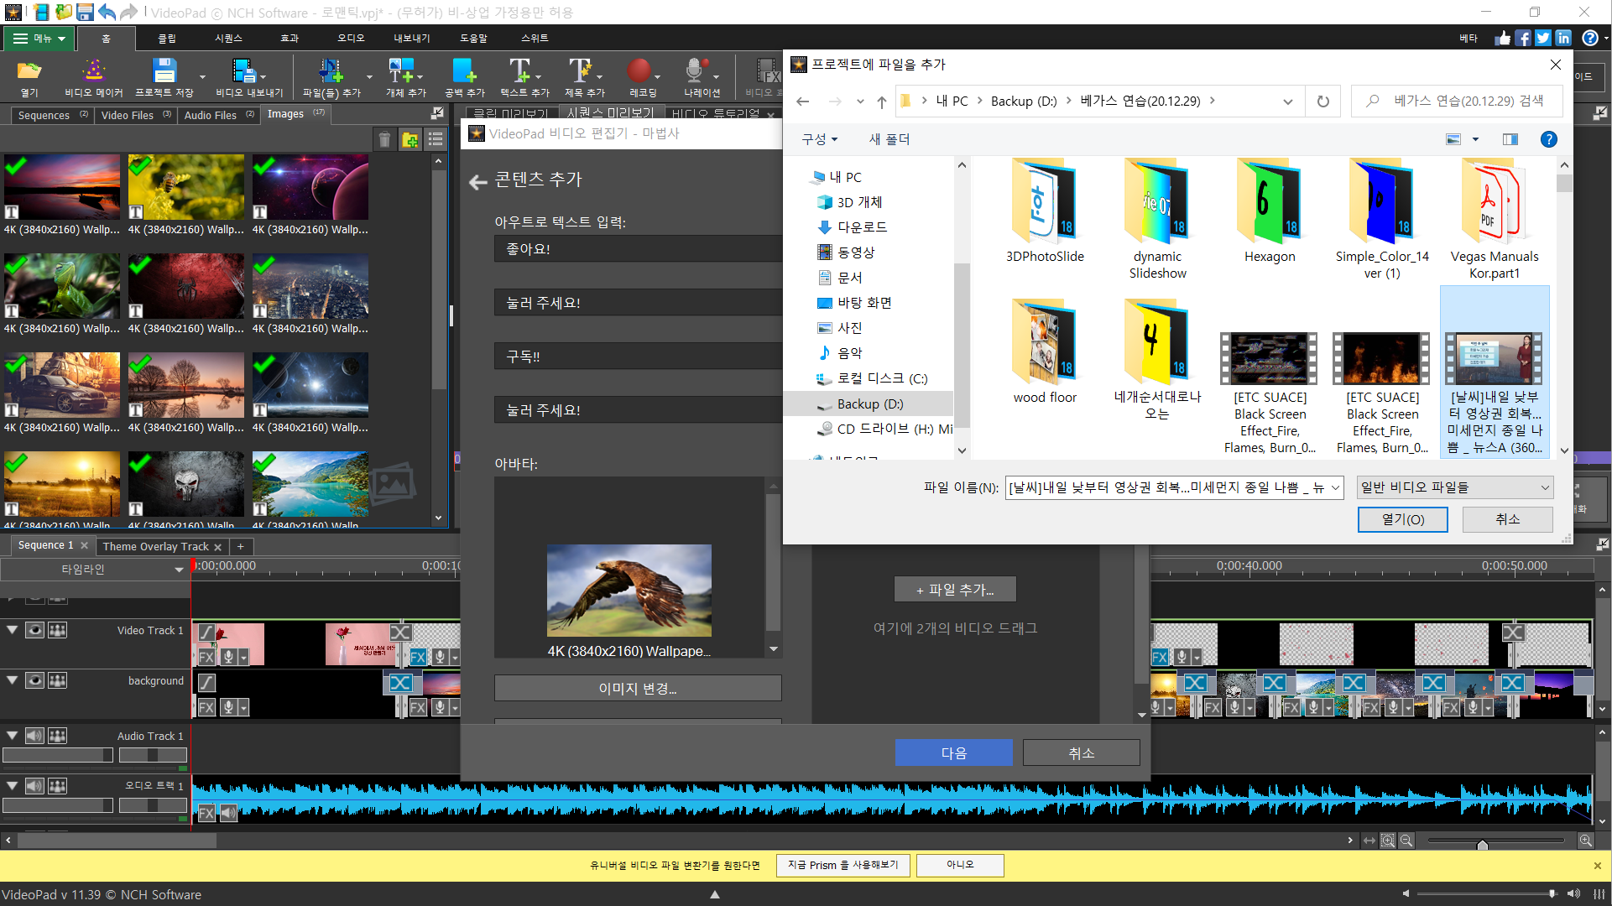
Task: Mute Audio Track 1 speaker button
Action: pyautogui.click(x=34, y=736)
